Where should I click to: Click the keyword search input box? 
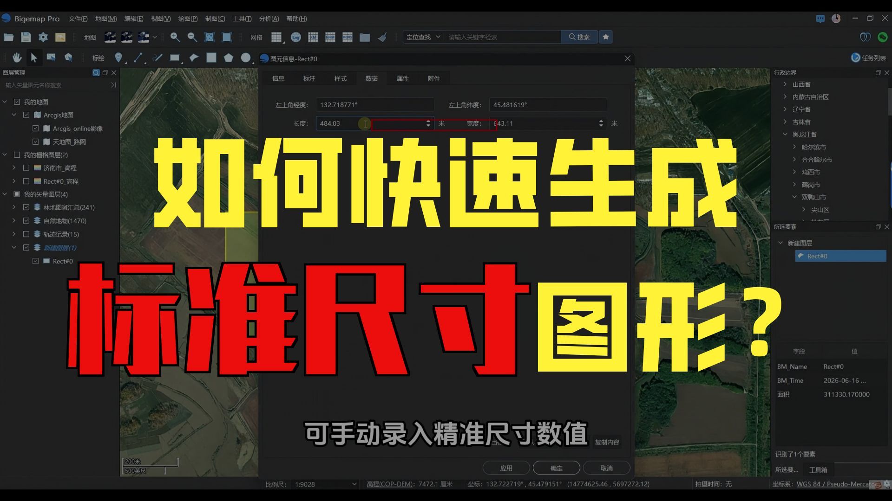(503, 37)
